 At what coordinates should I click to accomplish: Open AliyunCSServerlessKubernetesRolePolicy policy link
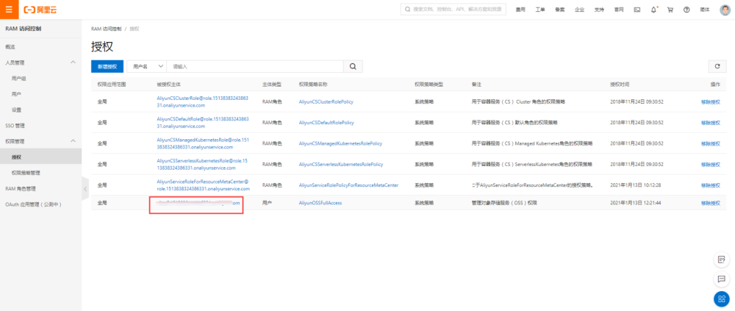click(x=341, y=164)
